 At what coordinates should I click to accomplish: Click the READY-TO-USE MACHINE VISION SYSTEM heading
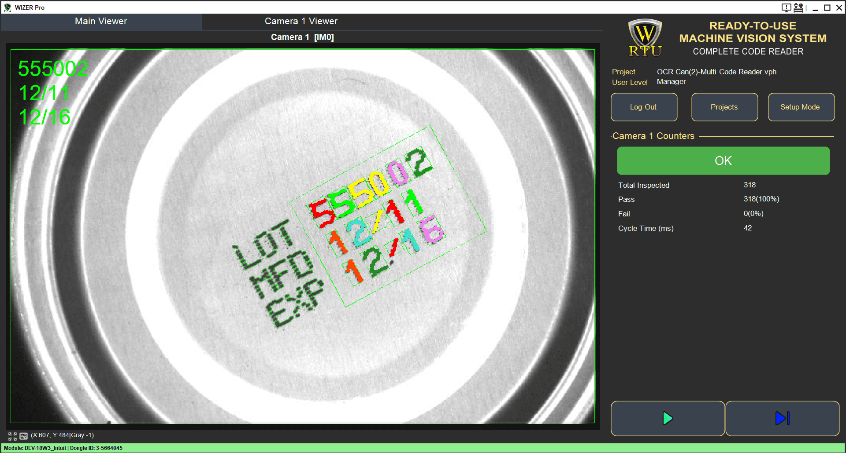click(753, 33)
